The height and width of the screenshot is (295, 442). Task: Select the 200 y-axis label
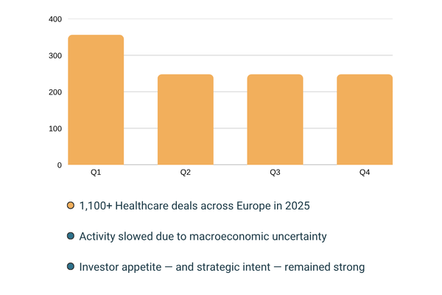point(55,92)
